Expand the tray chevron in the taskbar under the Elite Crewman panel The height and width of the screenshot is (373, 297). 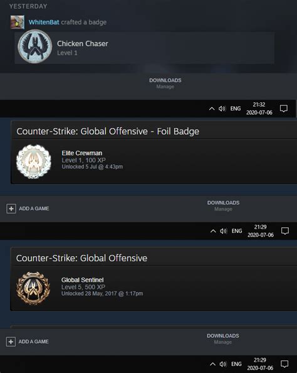point(213,231)
